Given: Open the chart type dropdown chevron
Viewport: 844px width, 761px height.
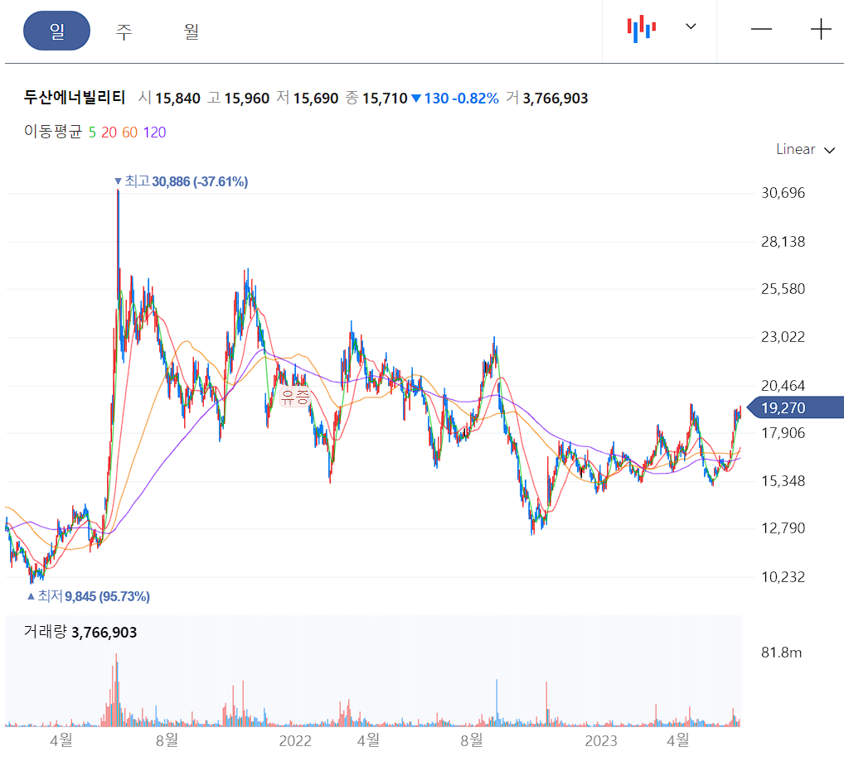Looking at the screenshot, I should click(691, 26).
